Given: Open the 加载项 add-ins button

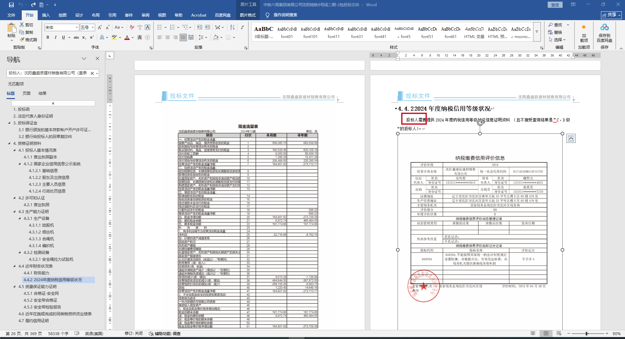Looking at the screenshot, I should coord(584,34).
